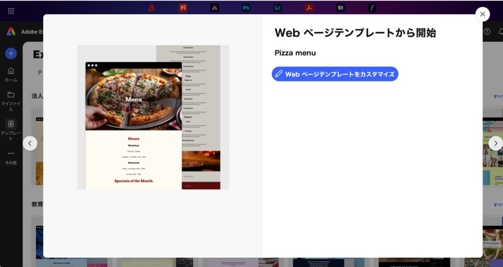Show the next template with right arrow
This screenshot has width=503, height=267.
click(x=495, y=143)
